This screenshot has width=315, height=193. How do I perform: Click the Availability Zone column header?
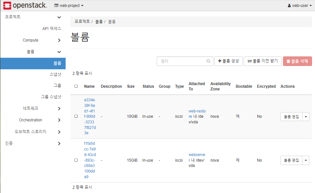click(x=220, y=86)
